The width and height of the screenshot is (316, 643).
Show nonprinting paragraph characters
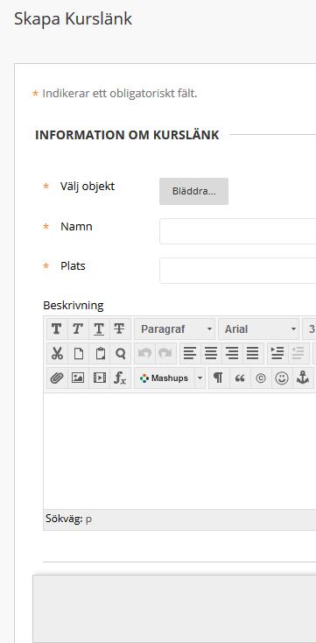(219, 378)
